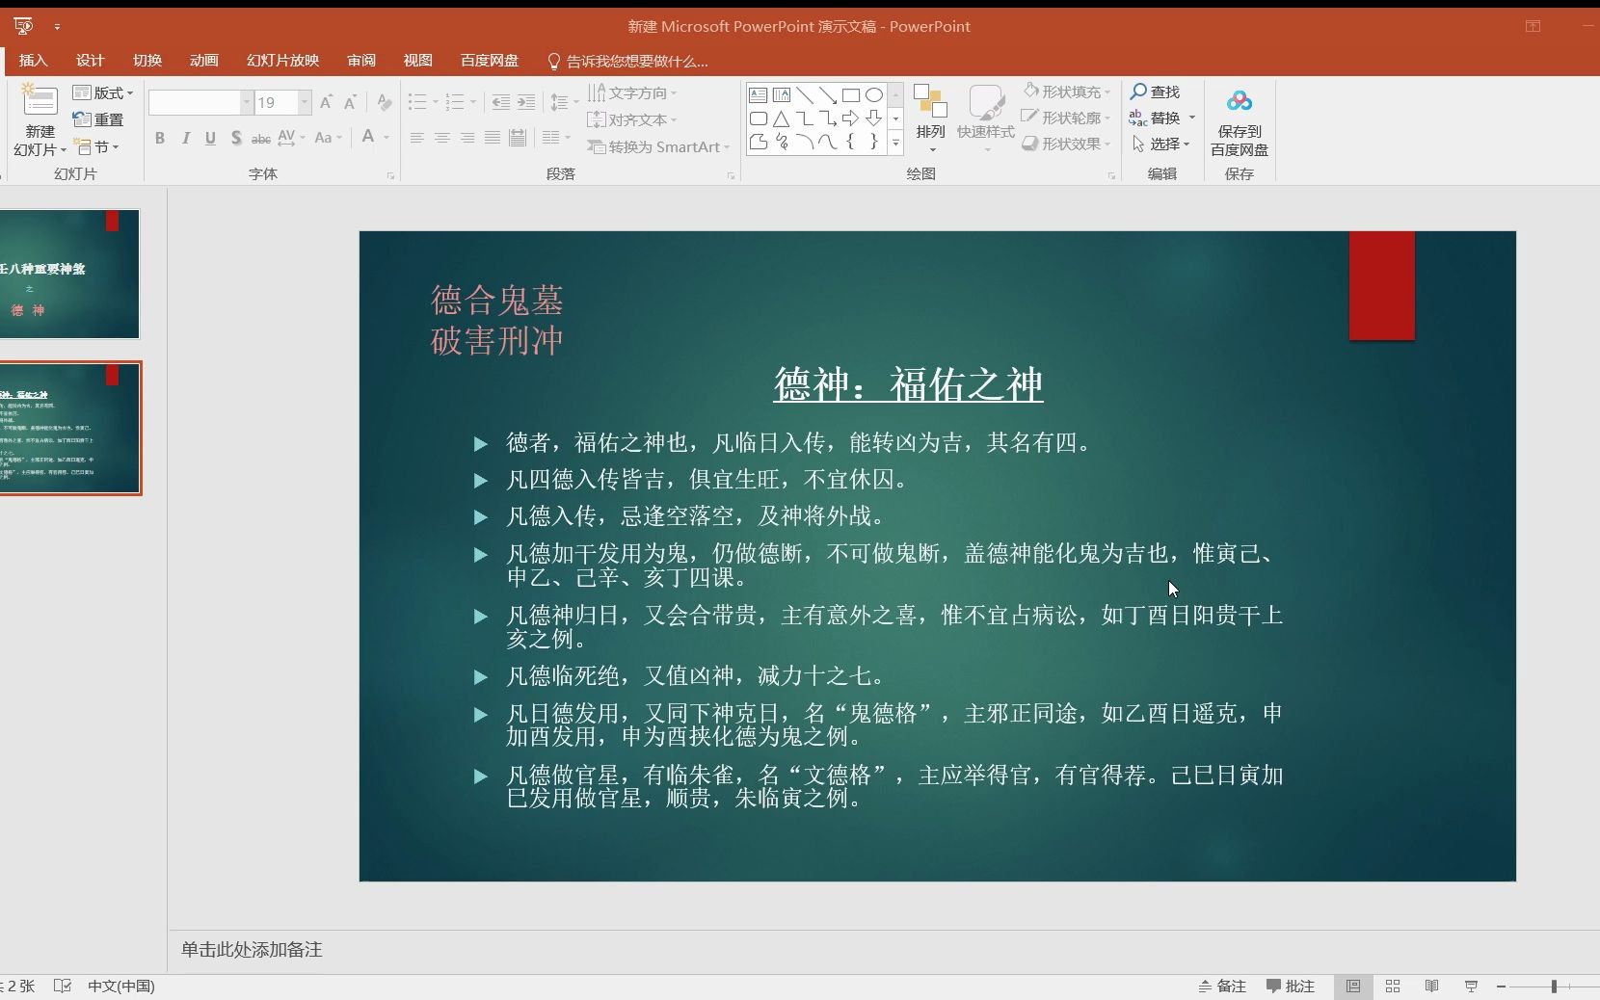Click spell check icon in status bar

coord(63,986)
